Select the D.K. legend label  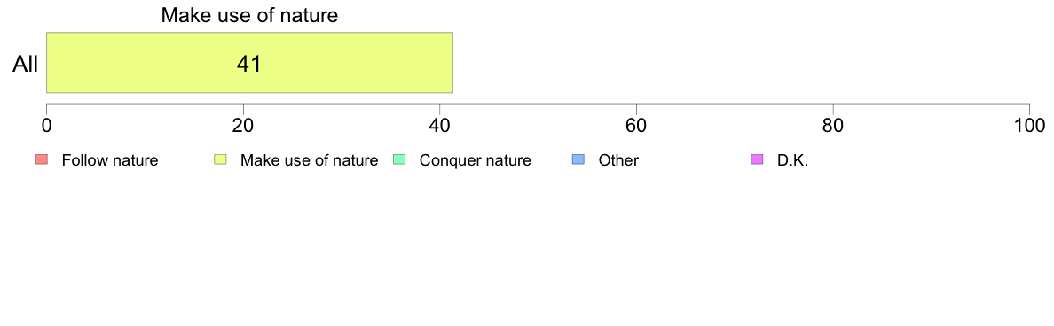click(x=792, y=160)
